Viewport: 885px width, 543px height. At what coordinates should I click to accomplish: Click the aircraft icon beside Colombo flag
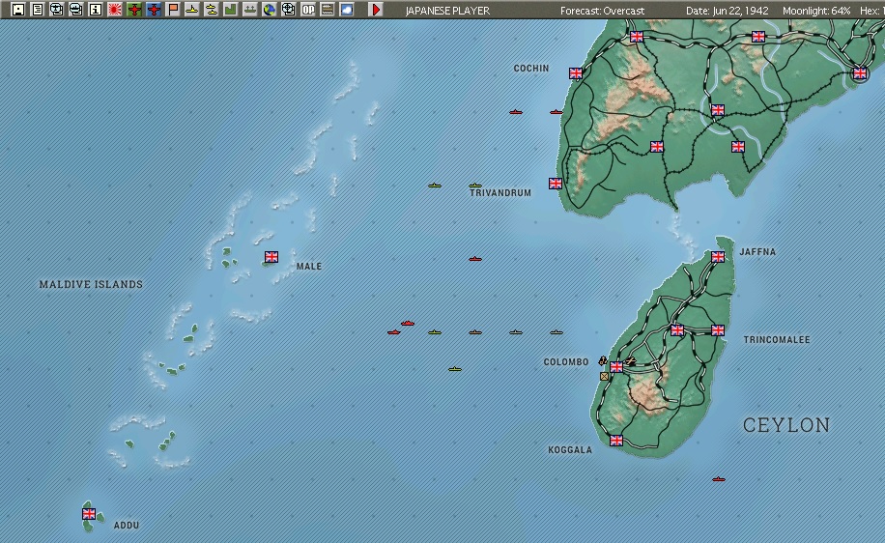coord(630,361)
